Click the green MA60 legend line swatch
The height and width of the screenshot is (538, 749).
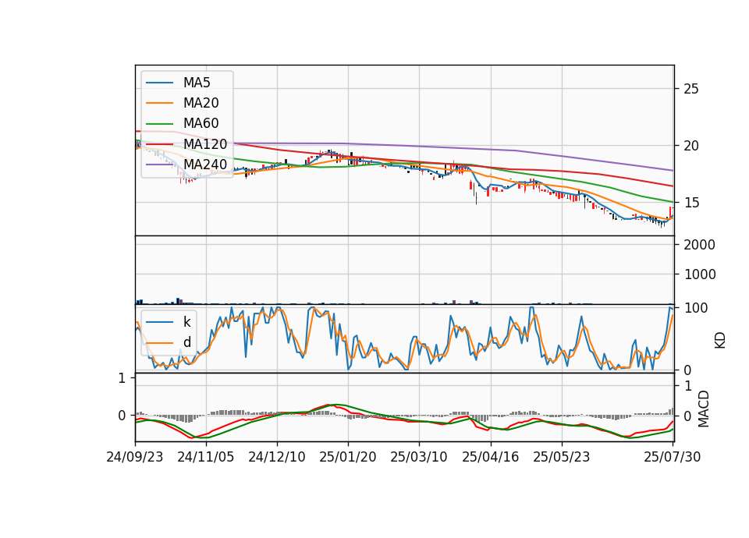pos(159,124)
